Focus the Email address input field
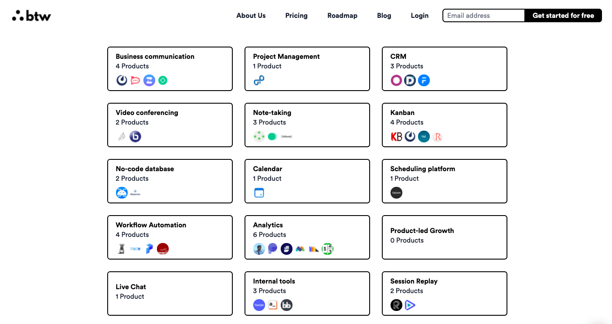The image size is (612, 324). pos(483,16)
